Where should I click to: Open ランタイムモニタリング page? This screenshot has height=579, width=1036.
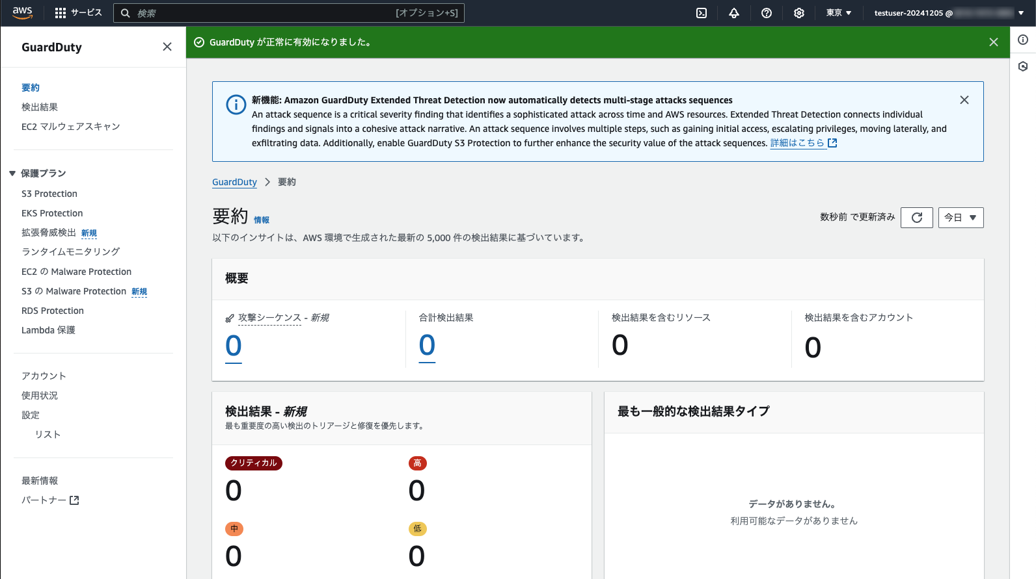point(71,252)
